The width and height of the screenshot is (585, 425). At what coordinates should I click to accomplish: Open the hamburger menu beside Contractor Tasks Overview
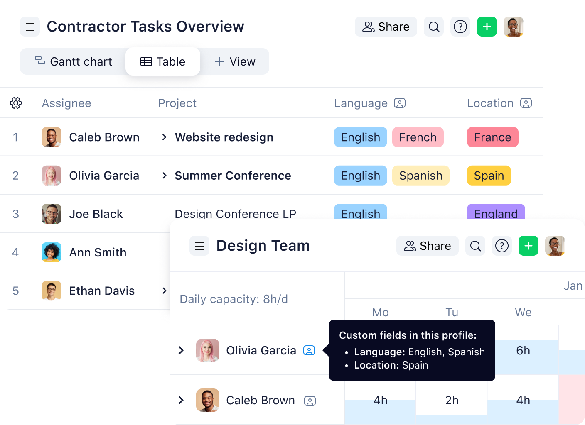pyautogui.click(x=29, y=26)
